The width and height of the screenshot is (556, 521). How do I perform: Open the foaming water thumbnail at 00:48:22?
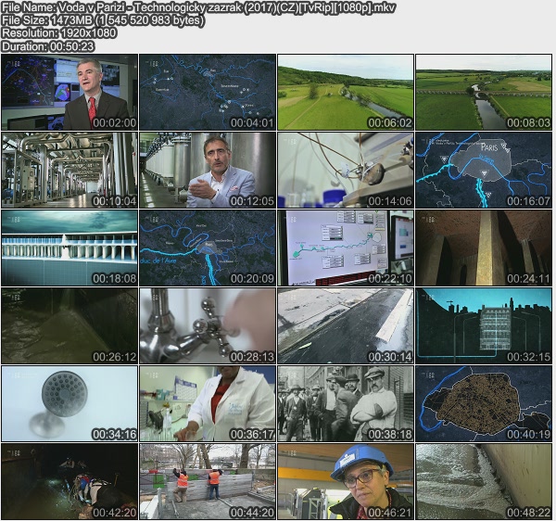[x=484, y=481]
